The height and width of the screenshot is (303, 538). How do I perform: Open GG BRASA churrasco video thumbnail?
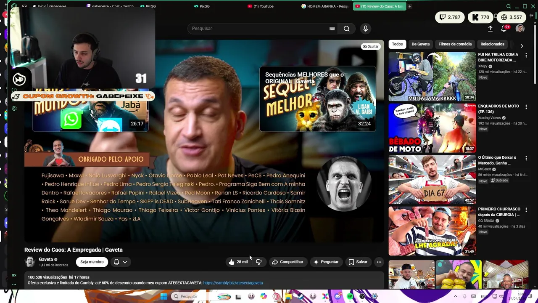[432, 231]
